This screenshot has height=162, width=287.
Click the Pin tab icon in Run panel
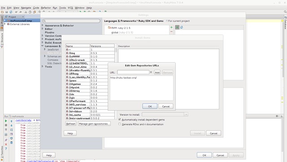tap(6, 140)
